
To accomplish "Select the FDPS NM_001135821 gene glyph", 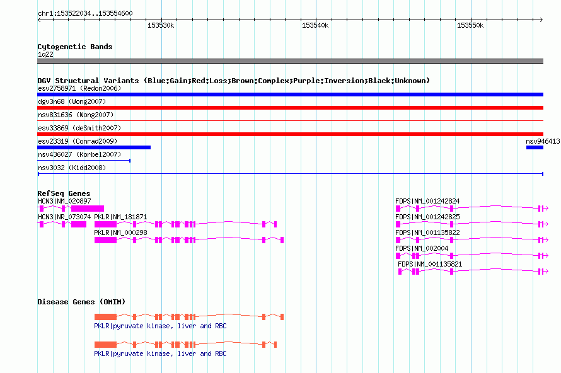I will [473, 272].
